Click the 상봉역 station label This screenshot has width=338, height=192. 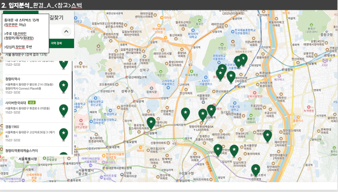tap(312, 64)
